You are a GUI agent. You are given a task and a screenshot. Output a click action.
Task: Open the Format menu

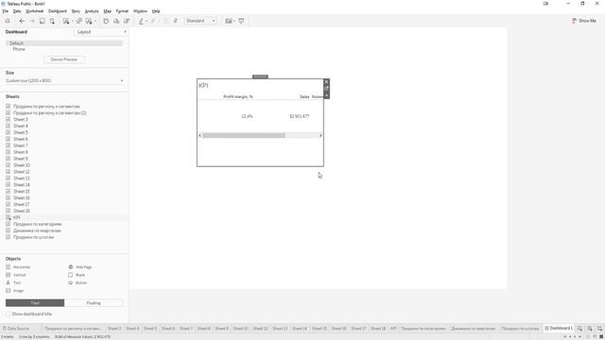pyautogui.click(x=122, y=11)
